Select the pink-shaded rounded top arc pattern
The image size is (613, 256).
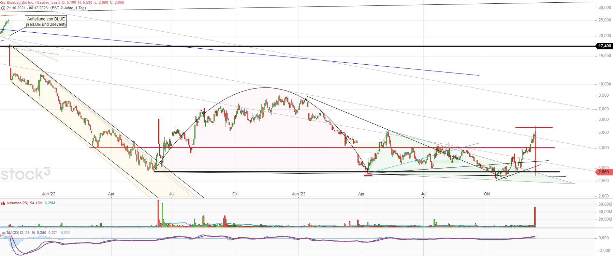pos(266,129)
